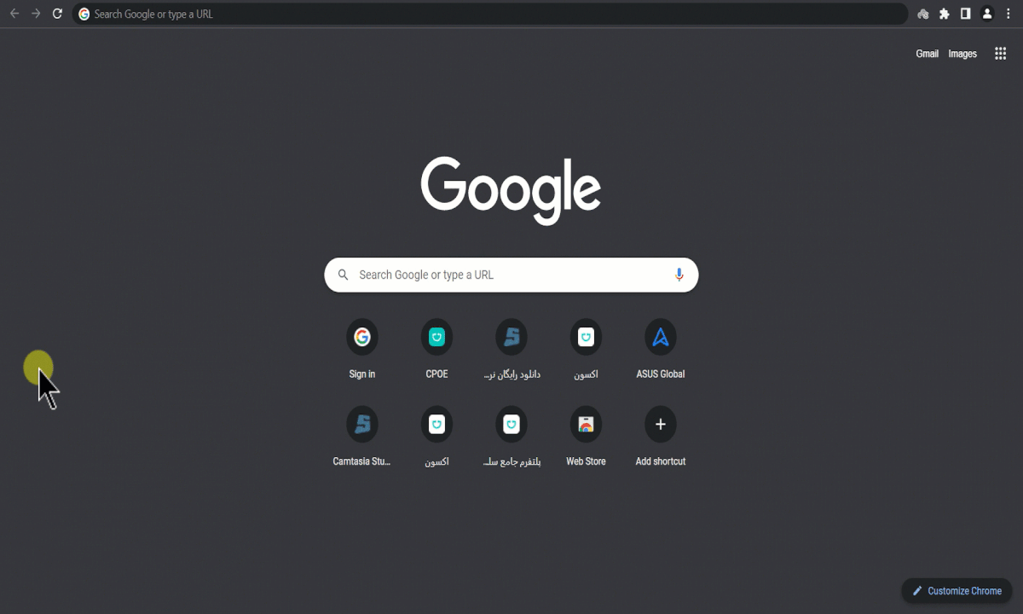The height and width of the screenshot is (614, 1023).
Task: Open the Images link
Action: click(x=962, y=54)
